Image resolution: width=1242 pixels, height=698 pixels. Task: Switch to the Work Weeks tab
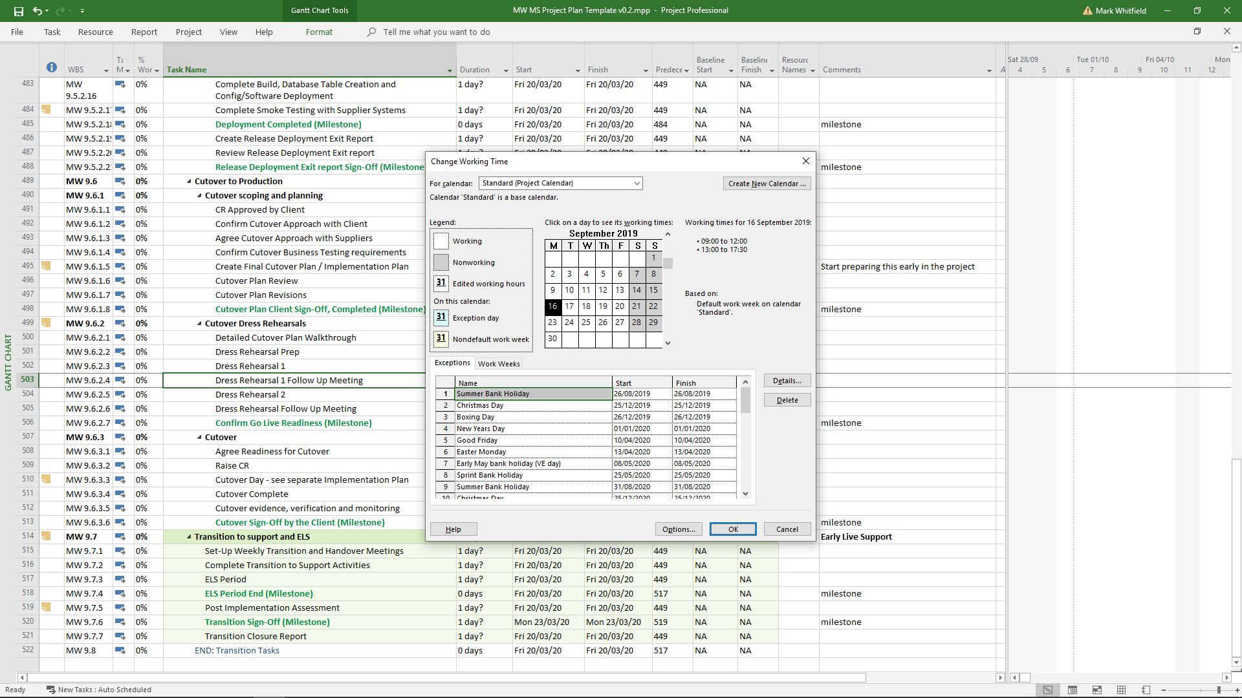coord(498,364)
